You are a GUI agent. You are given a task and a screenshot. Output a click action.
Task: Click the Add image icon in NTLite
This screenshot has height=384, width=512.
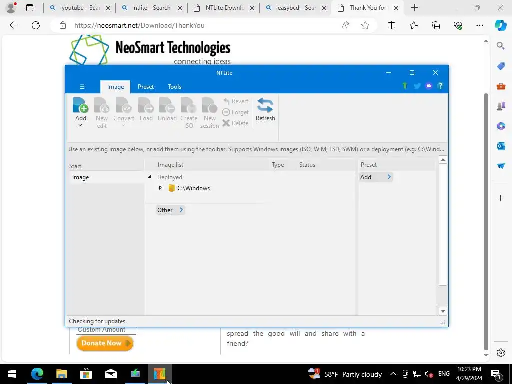coord(80,105)
